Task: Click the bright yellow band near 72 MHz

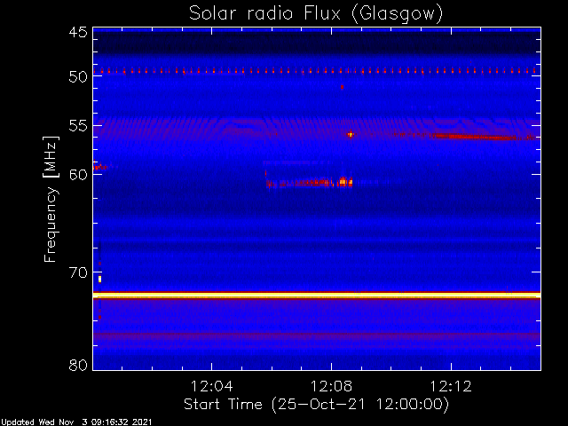Action: [317, 296]
